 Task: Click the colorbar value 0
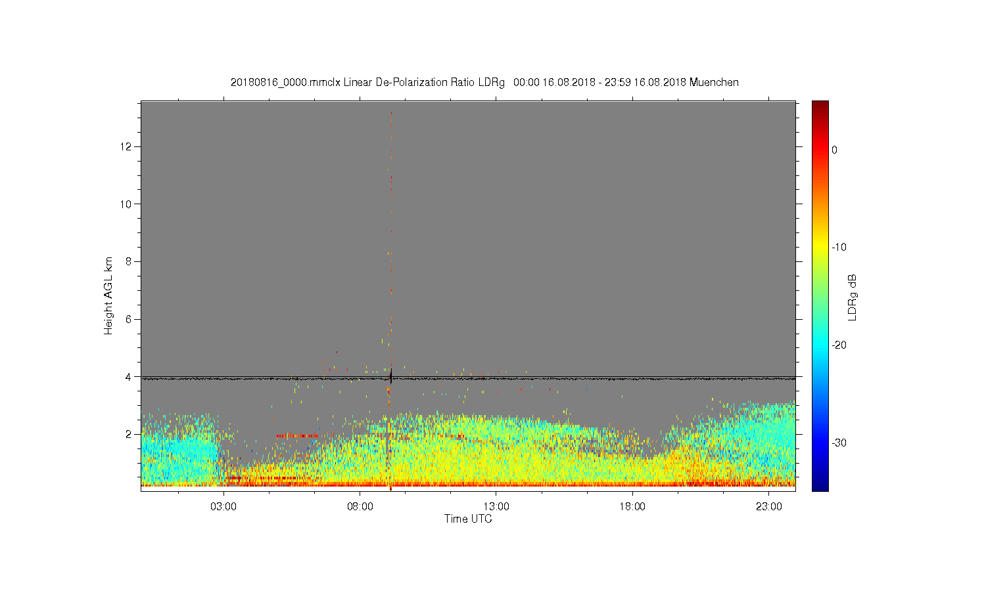[x=834, y=150]
